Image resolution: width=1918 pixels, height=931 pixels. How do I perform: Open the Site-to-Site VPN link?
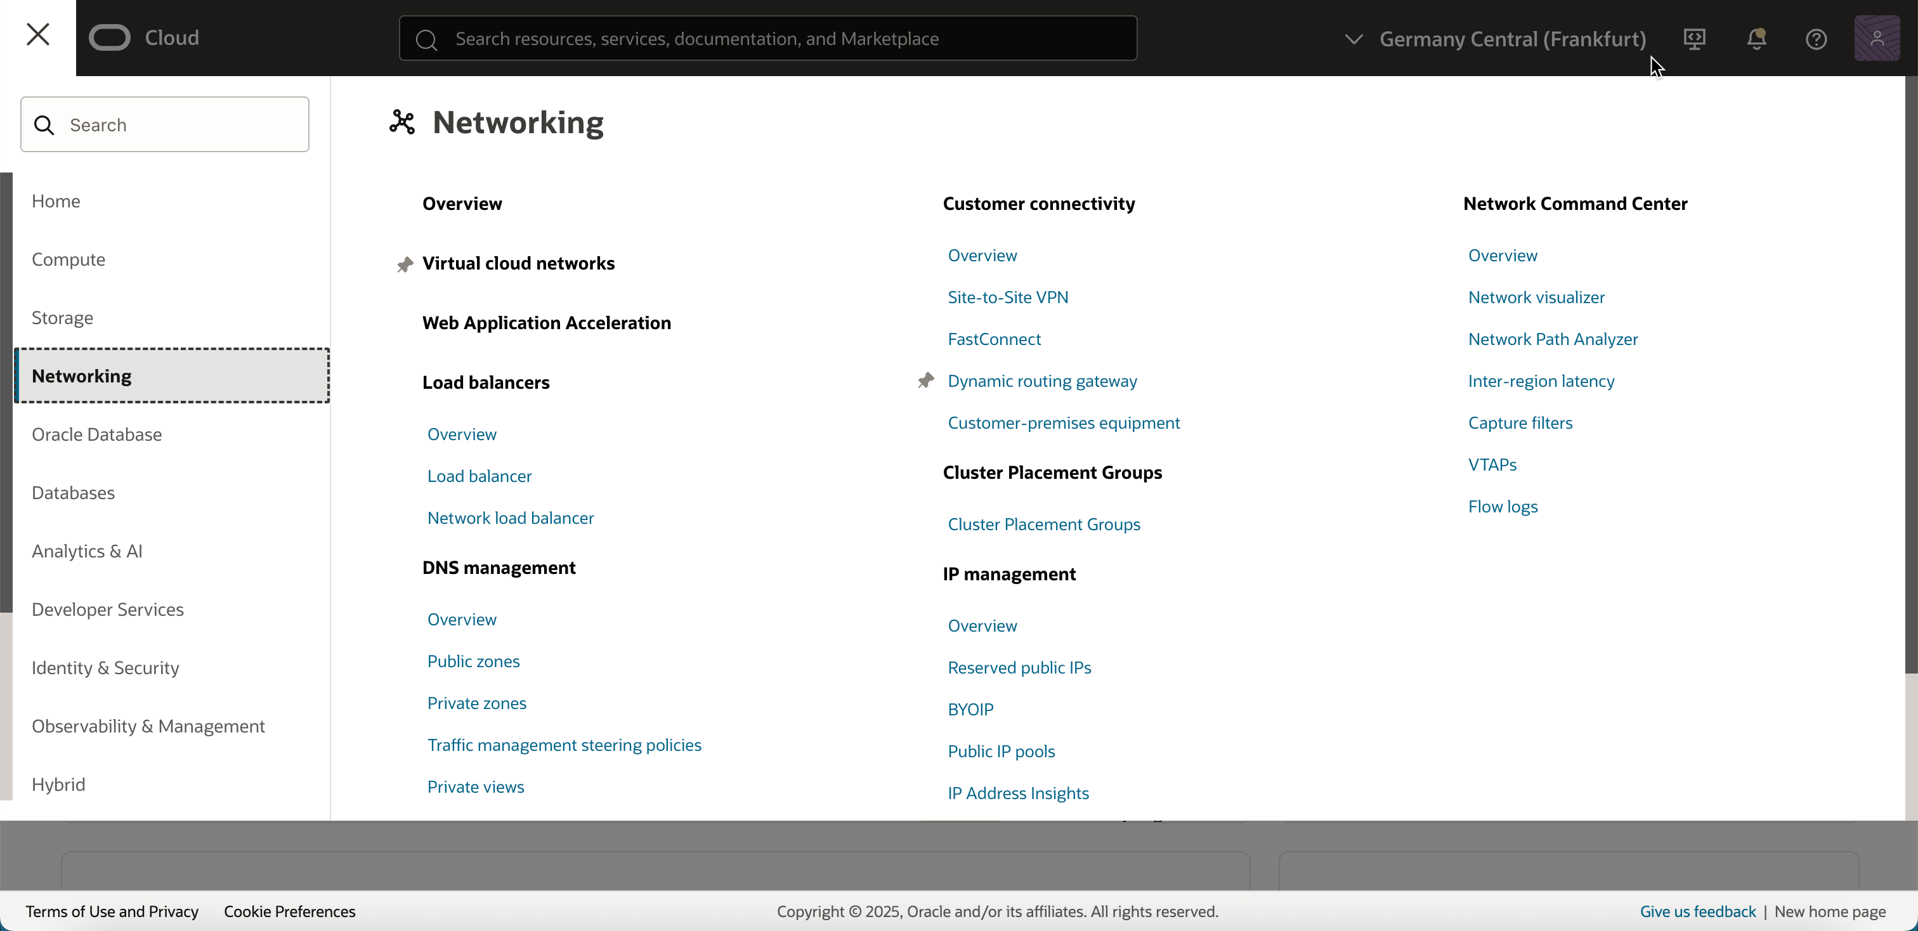point(1007,297)
